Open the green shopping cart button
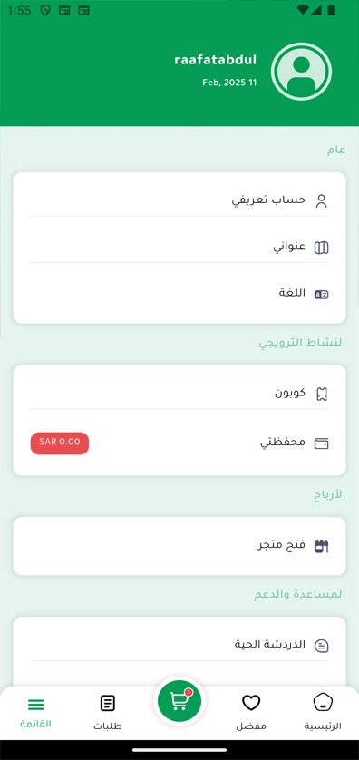 pyautogui.click(x=179, y=700)
